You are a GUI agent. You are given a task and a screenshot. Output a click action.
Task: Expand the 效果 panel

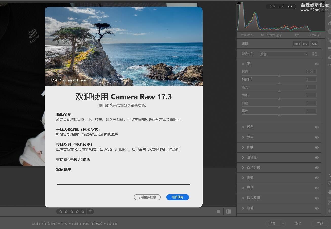243,137
